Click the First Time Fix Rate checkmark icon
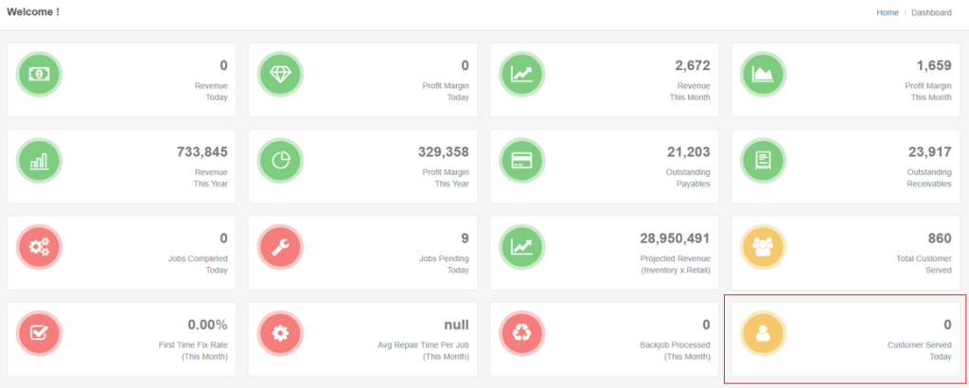The height and width of the screenshot is (388, 969). pos(39,333)
